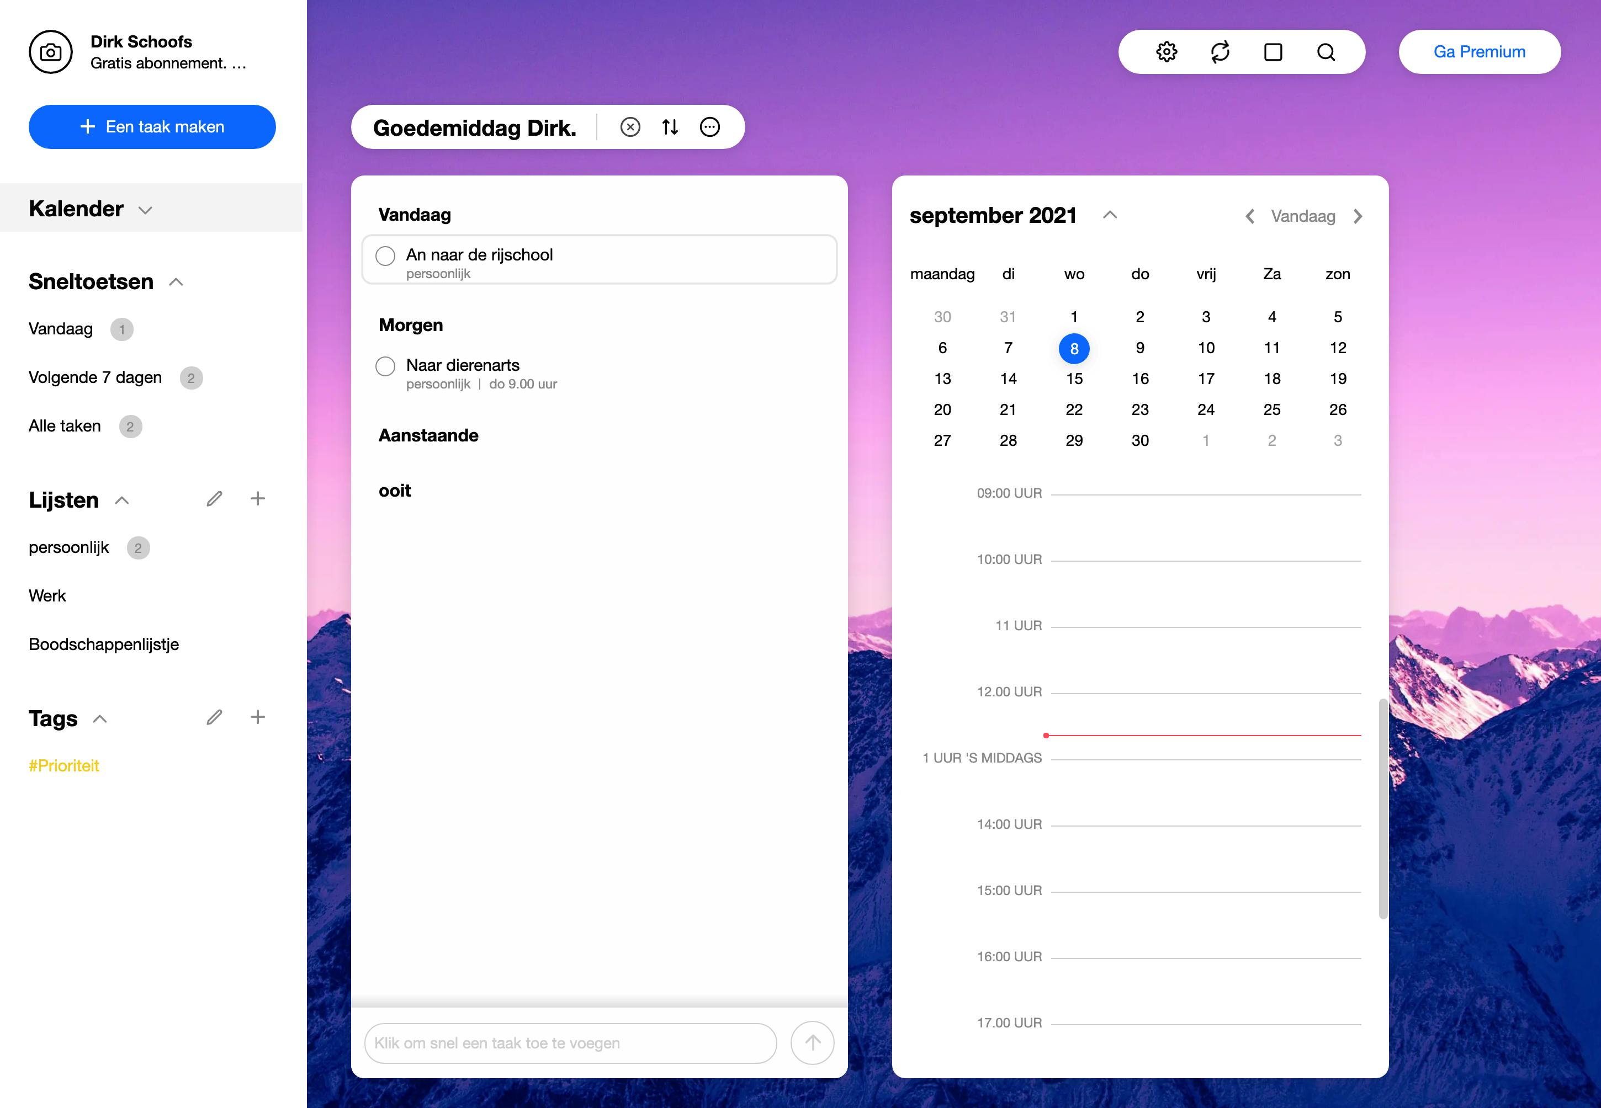
Task: Collapse month view next to september 2021
Action: tap(1110, 215)
